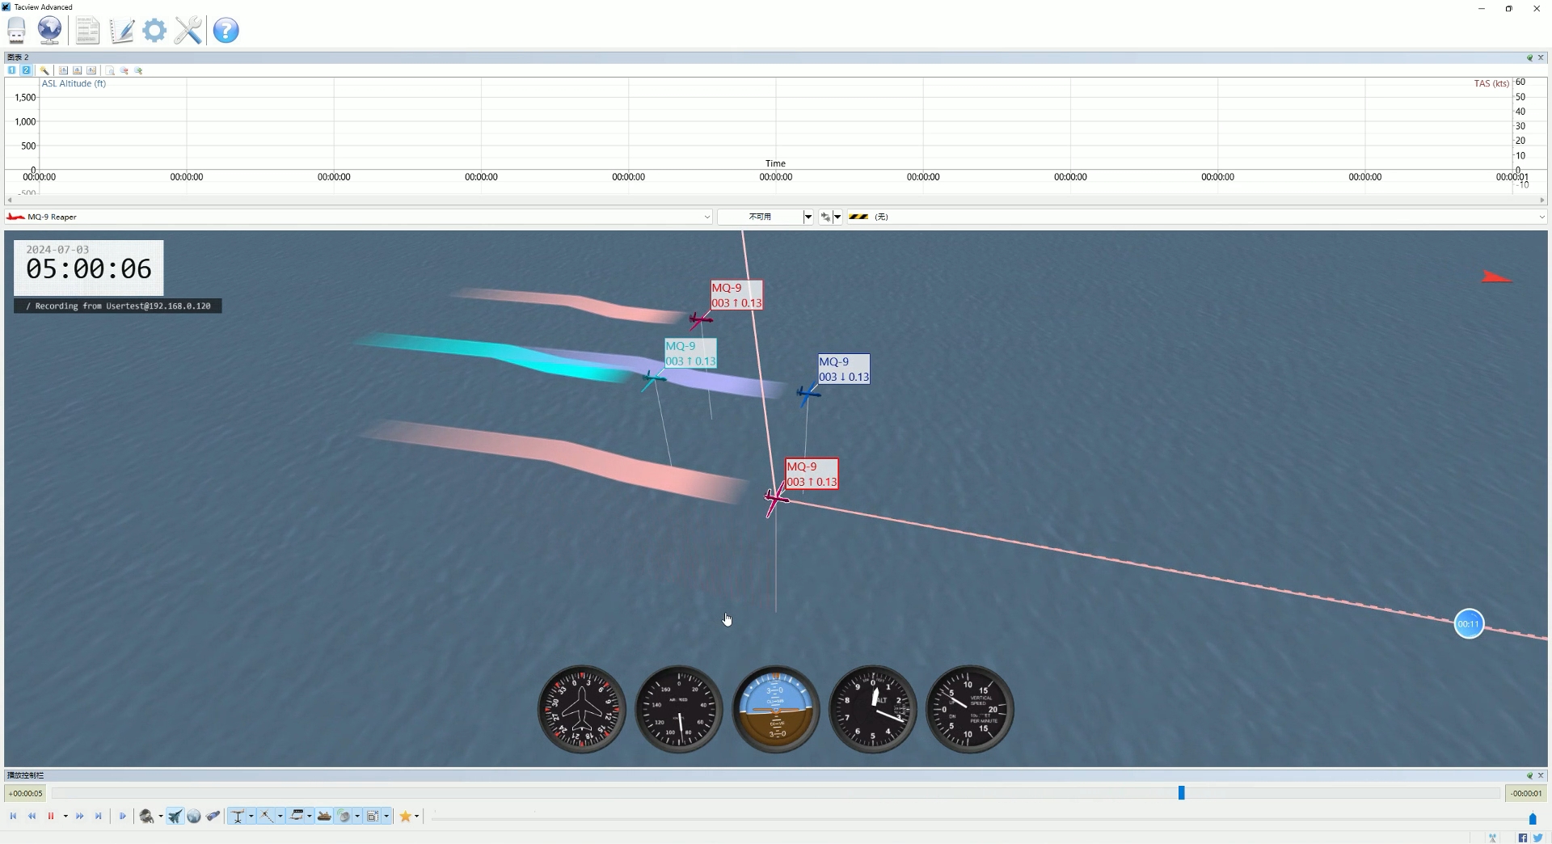Viewport: 1552px width, 844px height.
Task: Click the blue timeline position handle
Action: (1181, 793)
